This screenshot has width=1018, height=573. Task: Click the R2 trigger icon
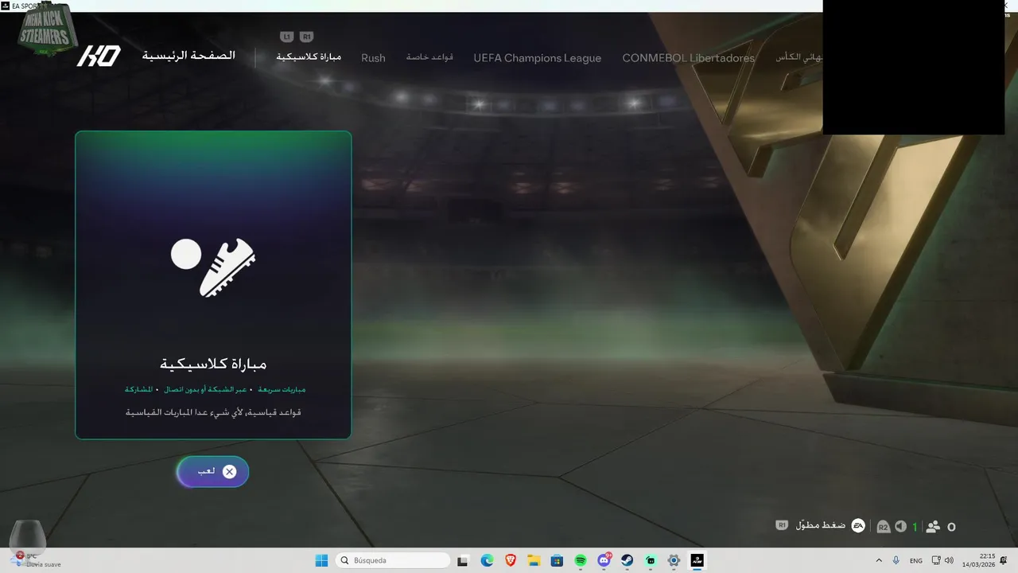pyautogui.click(x=883, y=527)
